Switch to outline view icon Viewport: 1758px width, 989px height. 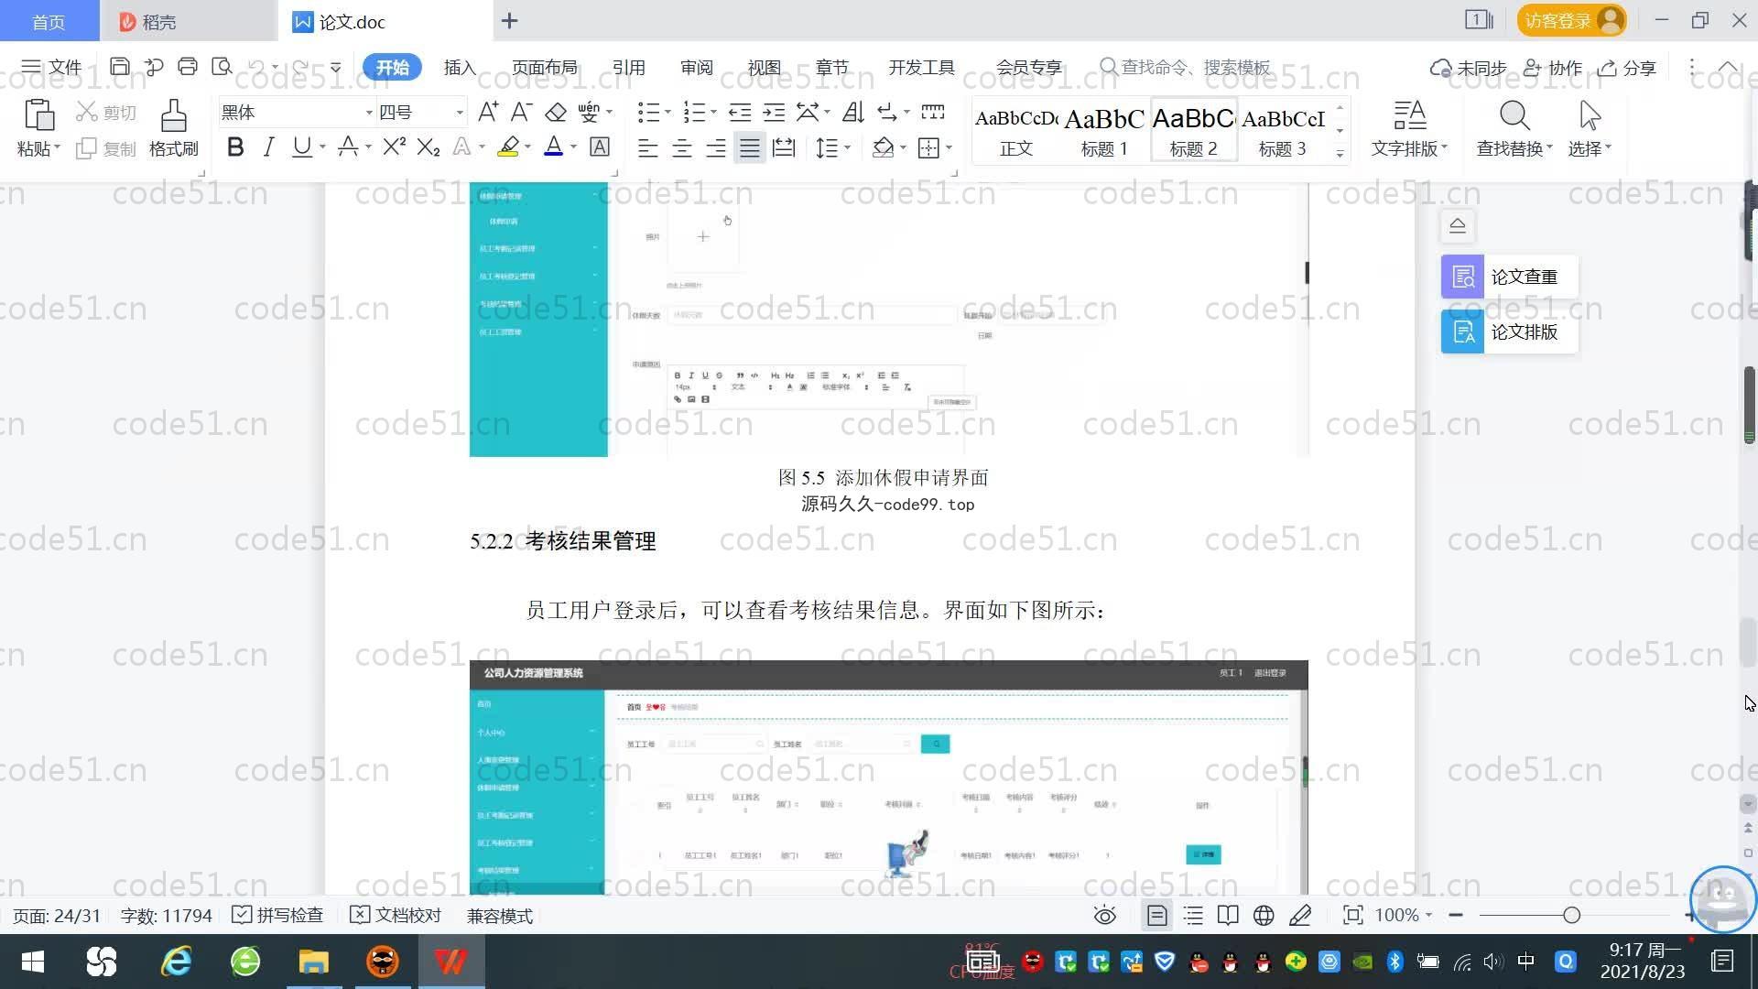1193,916
